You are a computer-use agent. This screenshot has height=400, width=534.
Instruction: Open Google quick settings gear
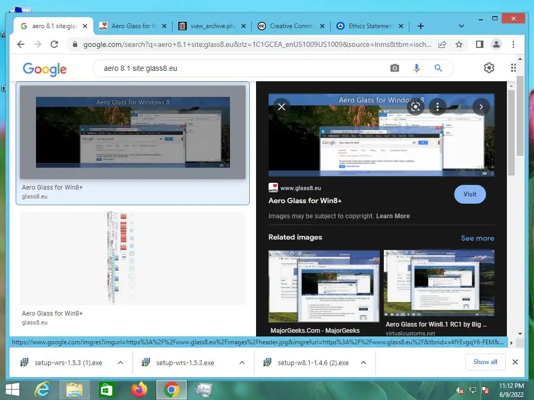[x=489, y=68]
